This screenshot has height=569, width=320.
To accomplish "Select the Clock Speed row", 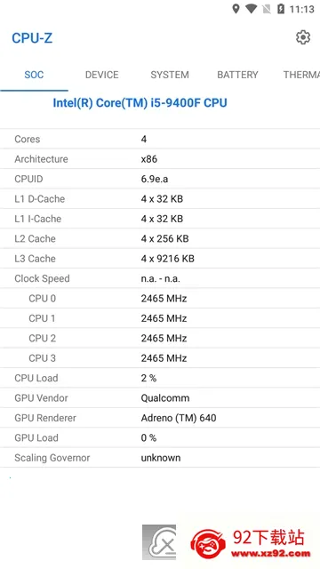I will click(x=160, y=278).
